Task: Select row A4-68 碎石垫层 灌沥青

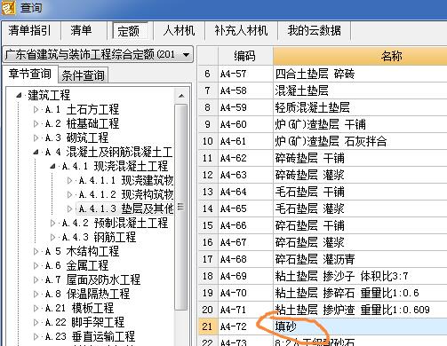Action: [x=323, y=259]
